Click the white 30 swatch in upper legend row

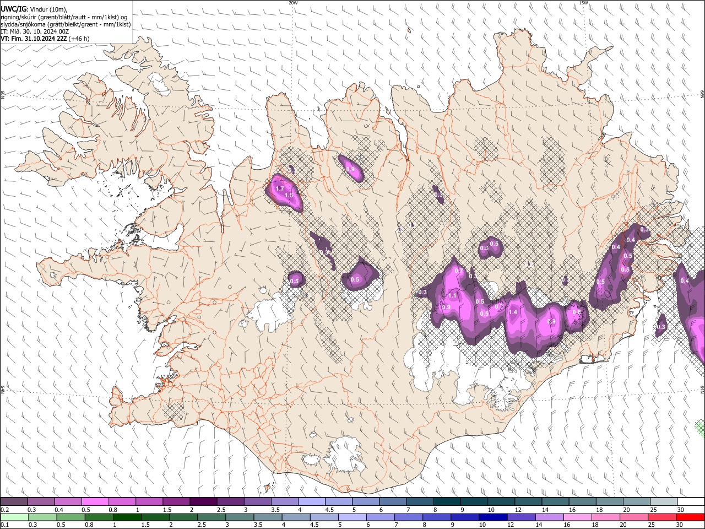(x=691, y=501)
